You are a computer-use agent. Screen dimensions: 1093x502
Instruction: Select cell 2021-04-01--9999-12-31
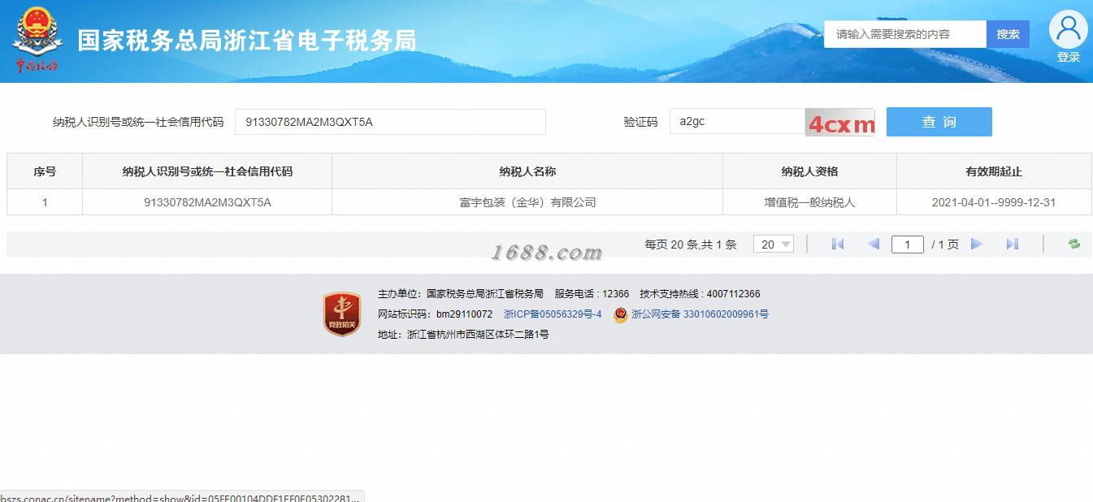[x=994, y=202]
